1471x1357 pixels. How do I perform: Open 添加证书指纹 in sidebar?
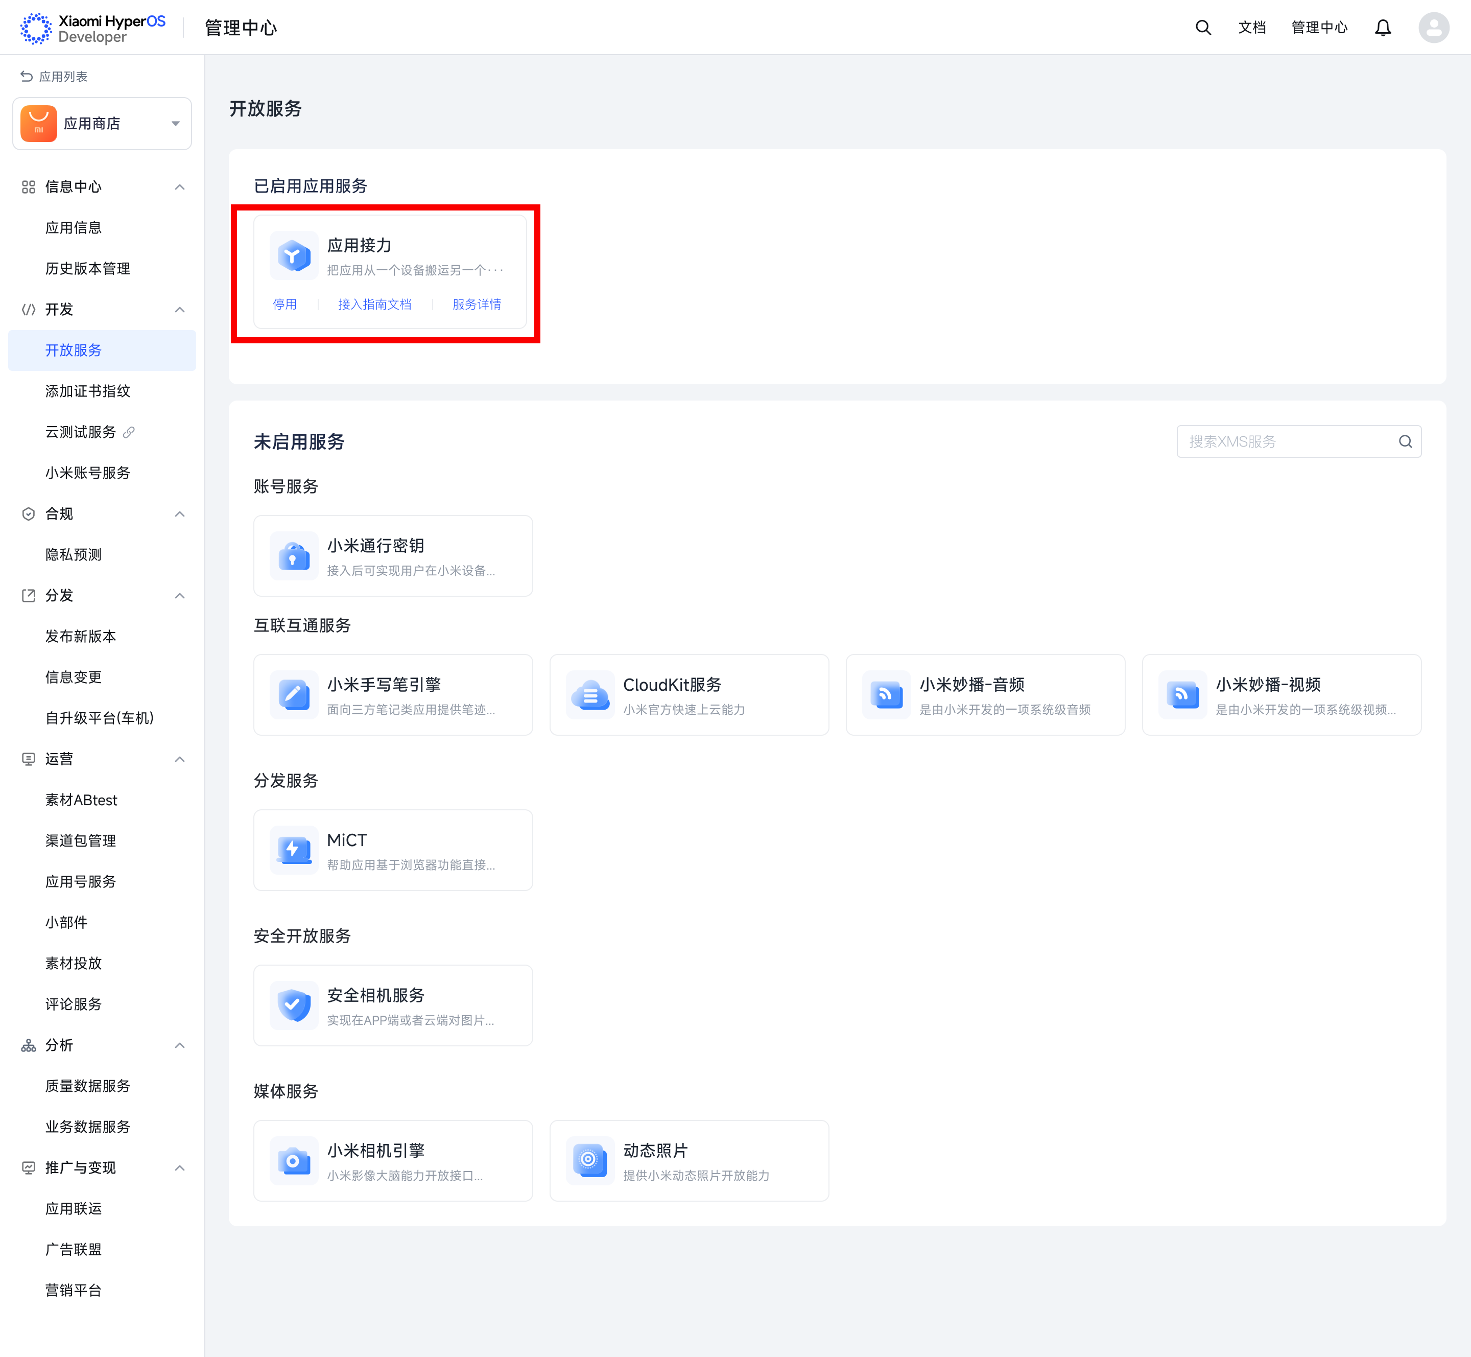(x=87, y=391)
